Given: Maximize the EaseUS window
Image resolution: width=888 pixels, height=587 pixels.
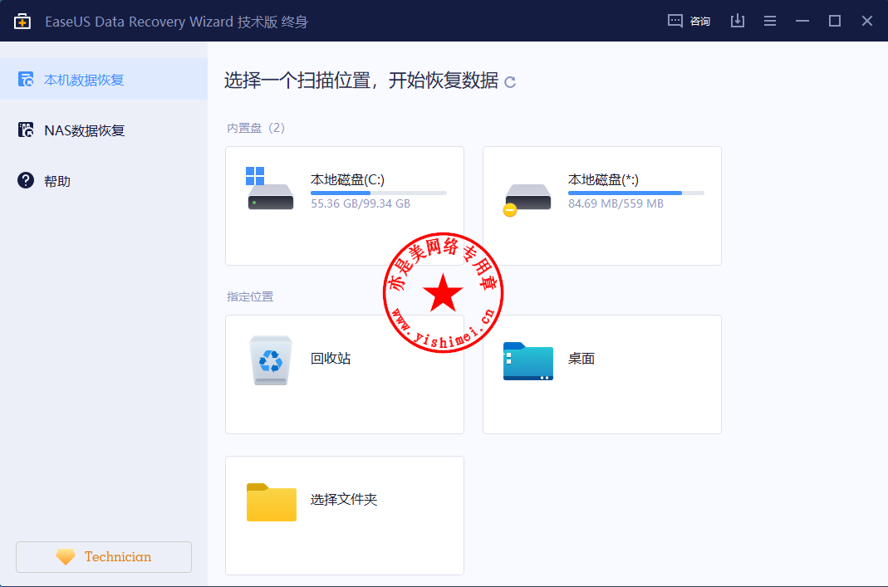Looking at the screenshot, I should click(835, 22).
